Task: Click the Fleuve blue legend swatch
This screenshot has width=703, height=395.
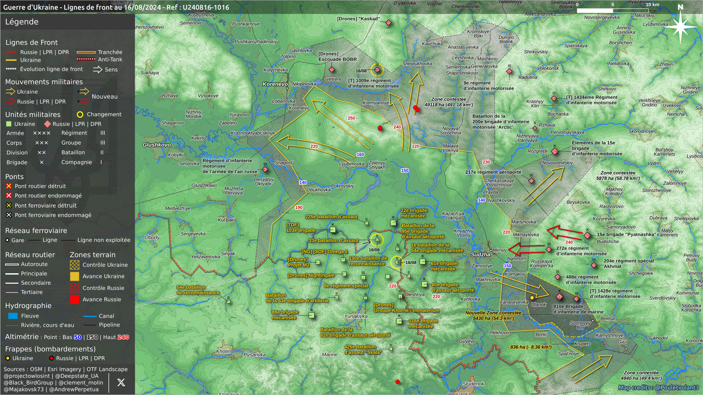Action: coord(13,316)
